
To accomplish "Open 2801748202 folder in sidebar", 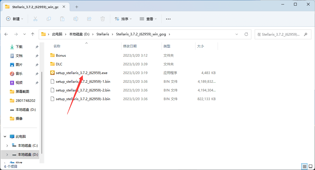I will point(25,100).
